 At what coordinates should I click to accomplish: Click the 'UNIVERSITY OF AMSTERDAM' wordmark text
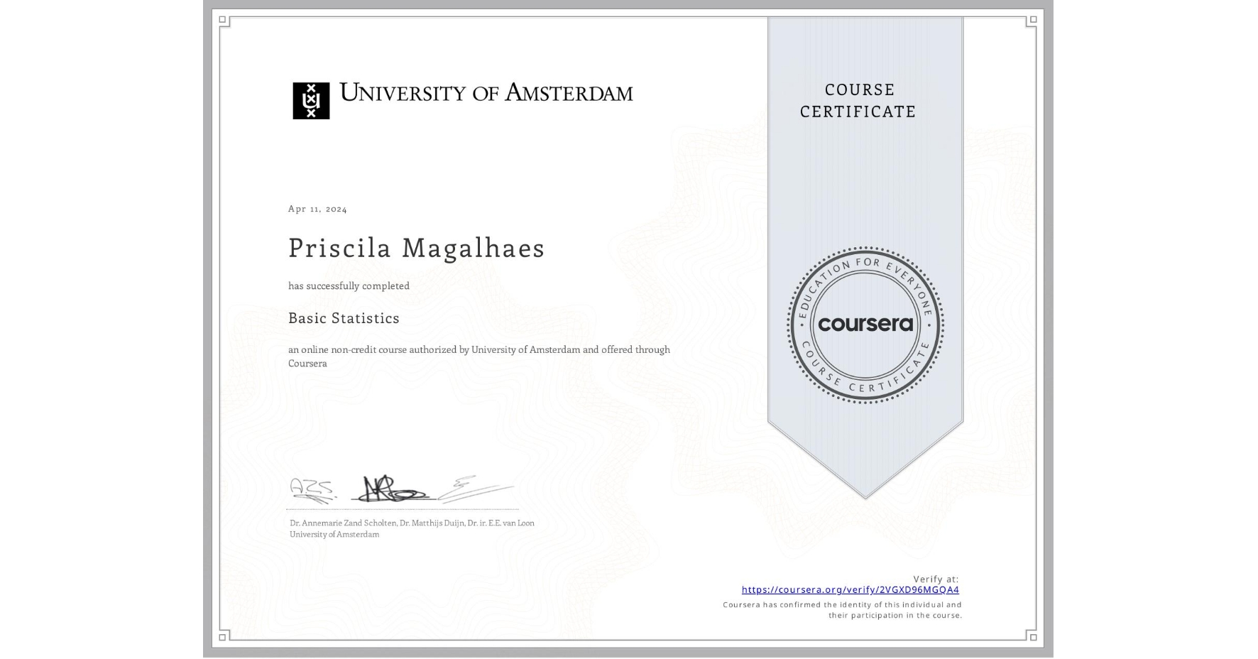(486, 93)
